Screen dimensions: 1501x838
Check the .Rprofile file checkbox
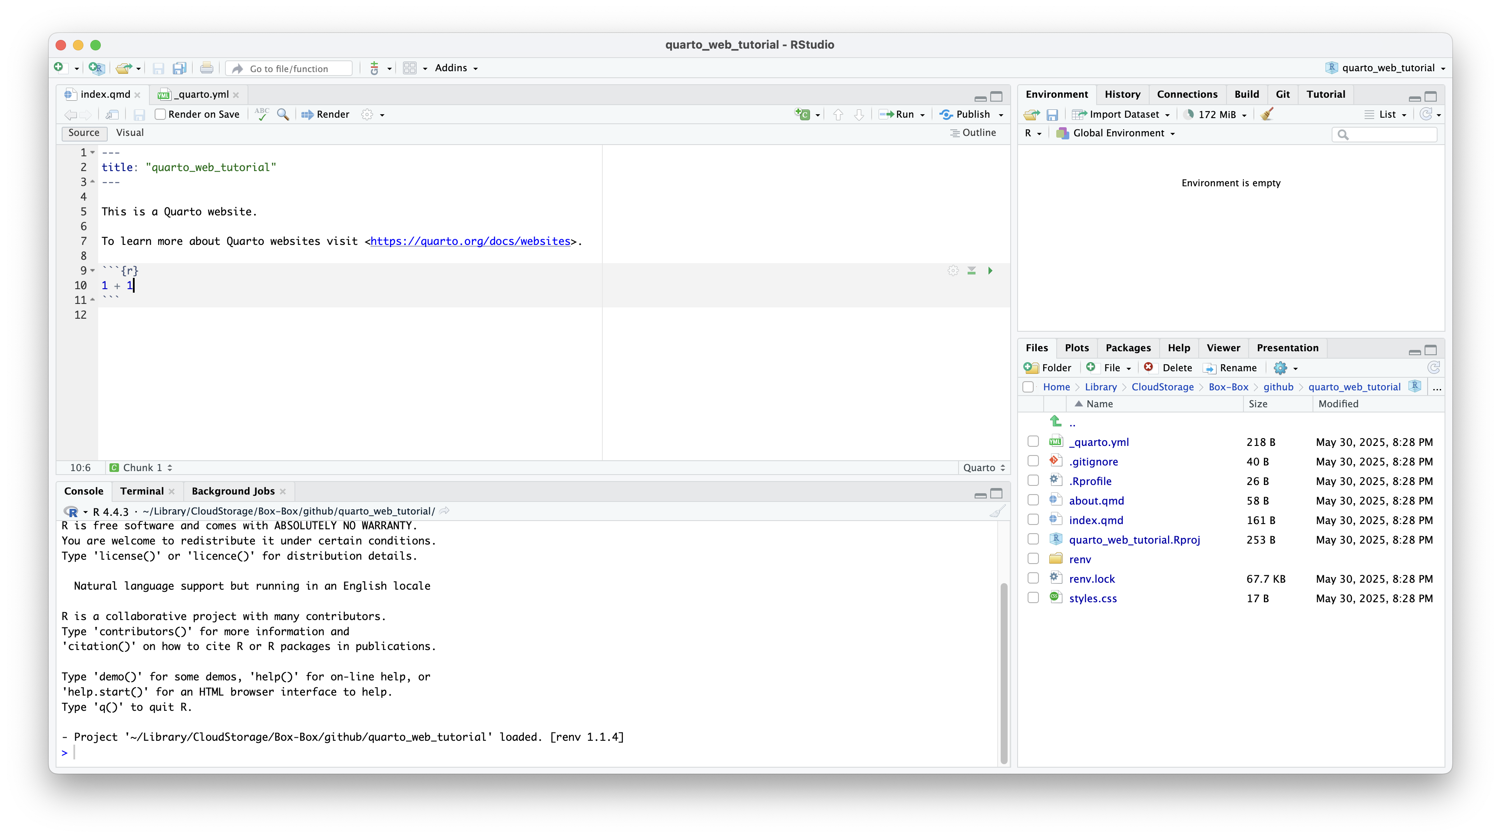[1032, 480]
